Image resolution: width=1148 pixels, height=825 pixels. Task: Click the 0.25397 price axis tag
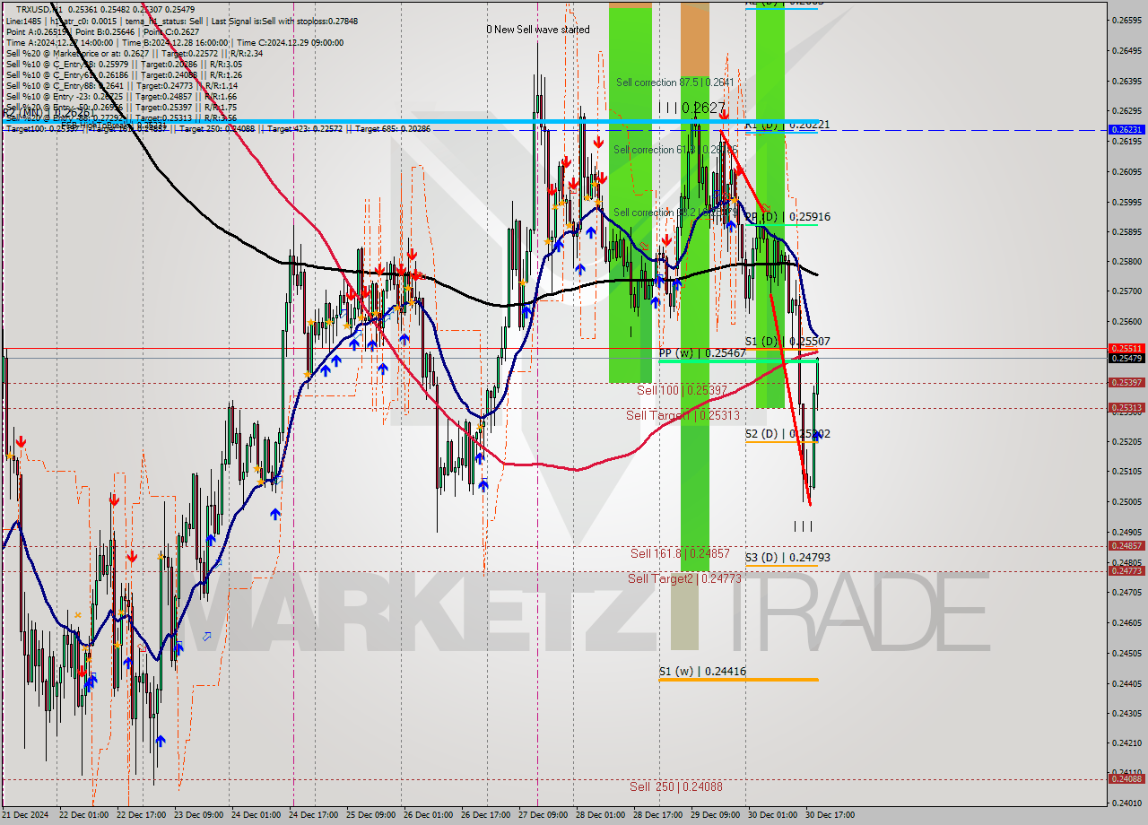1126,383
